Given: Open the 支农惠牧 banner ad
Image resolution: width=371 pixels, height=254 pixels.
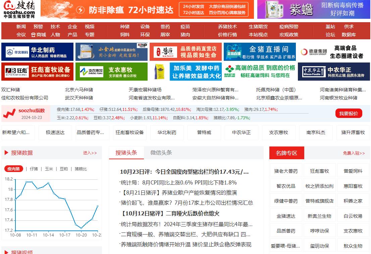Looking at the screenshot, I should (x=111, y=72).
